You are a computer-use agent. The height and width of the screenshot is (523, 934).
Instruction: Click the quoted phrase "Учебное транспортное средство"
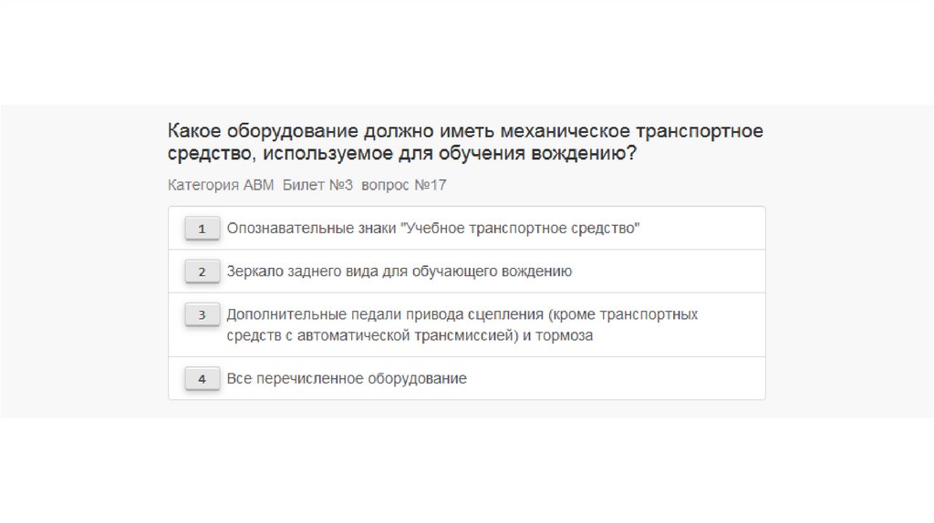520,228
